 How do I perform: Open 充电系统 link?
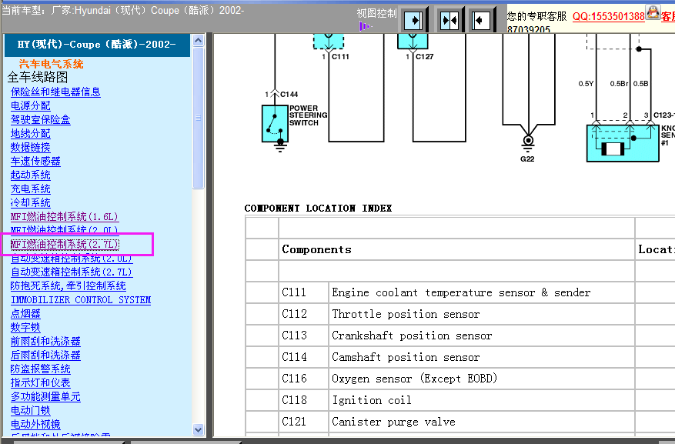(x=31, y=189)
